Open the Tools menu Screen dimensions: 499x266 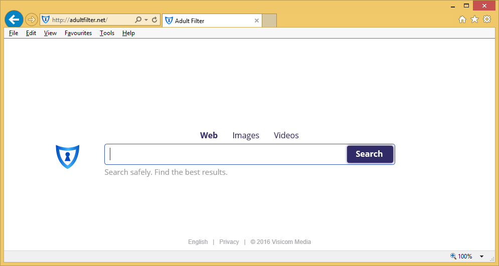107,33
